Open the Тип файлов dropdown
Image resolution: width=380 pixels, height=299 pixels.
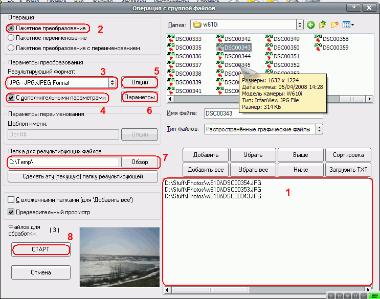[320, 129]
